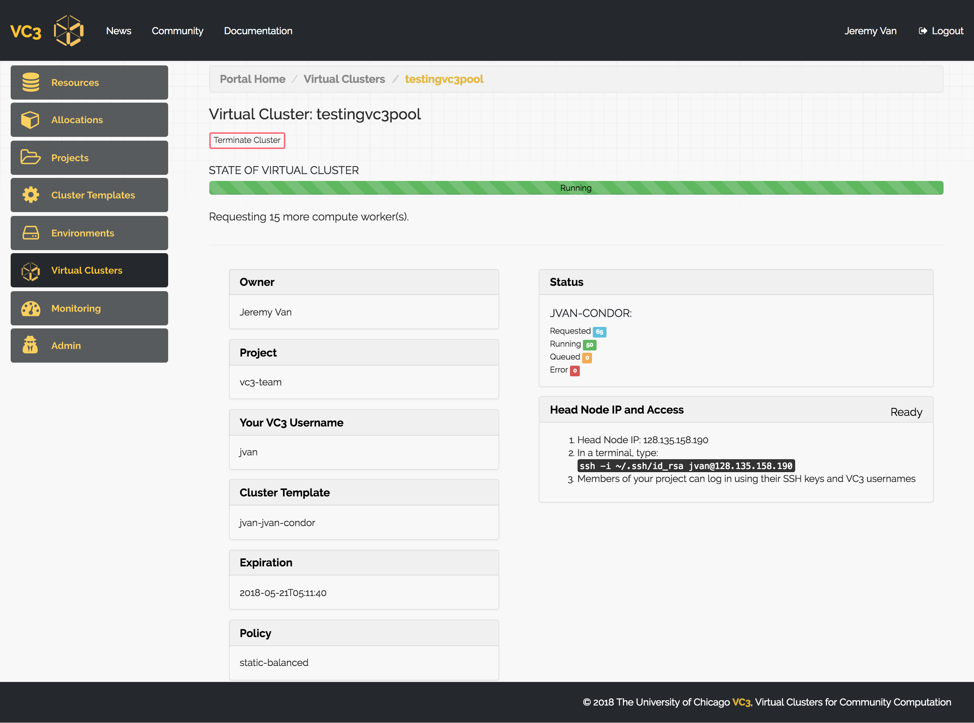Screen dimensions: 974x723
Task: Click the expiration date 2018-05-21T05:11:40
Action: (x=283, y=593)
